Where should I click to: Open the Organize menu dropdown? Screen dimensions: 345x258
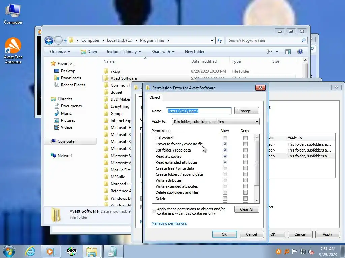[60, 52]
